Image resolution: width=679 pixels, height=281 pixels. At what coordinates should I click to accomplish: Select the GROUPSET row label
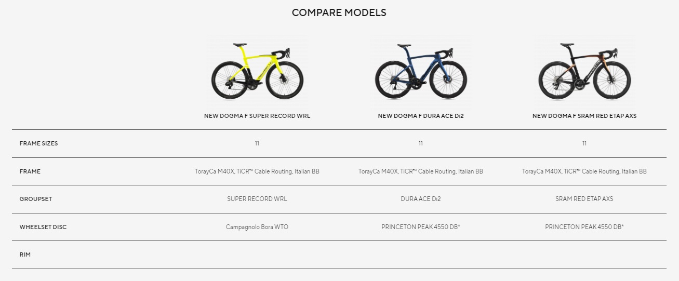pyautogui.click(x=36, y=199)
